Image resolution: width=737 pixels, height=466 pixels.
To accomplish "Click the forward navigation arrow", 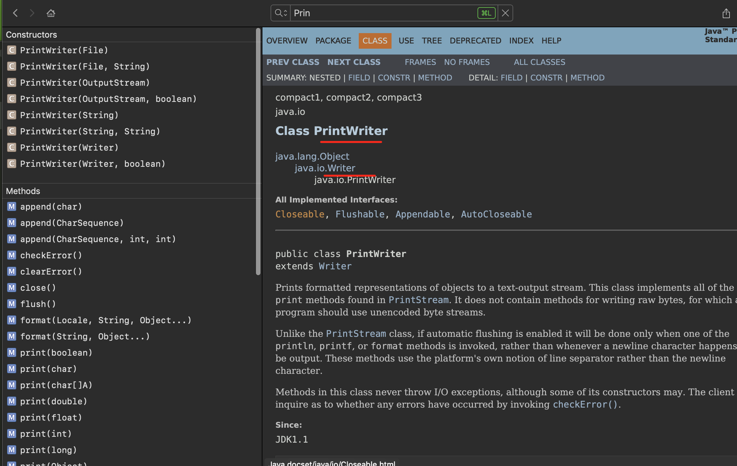I will tap(32, 13).
